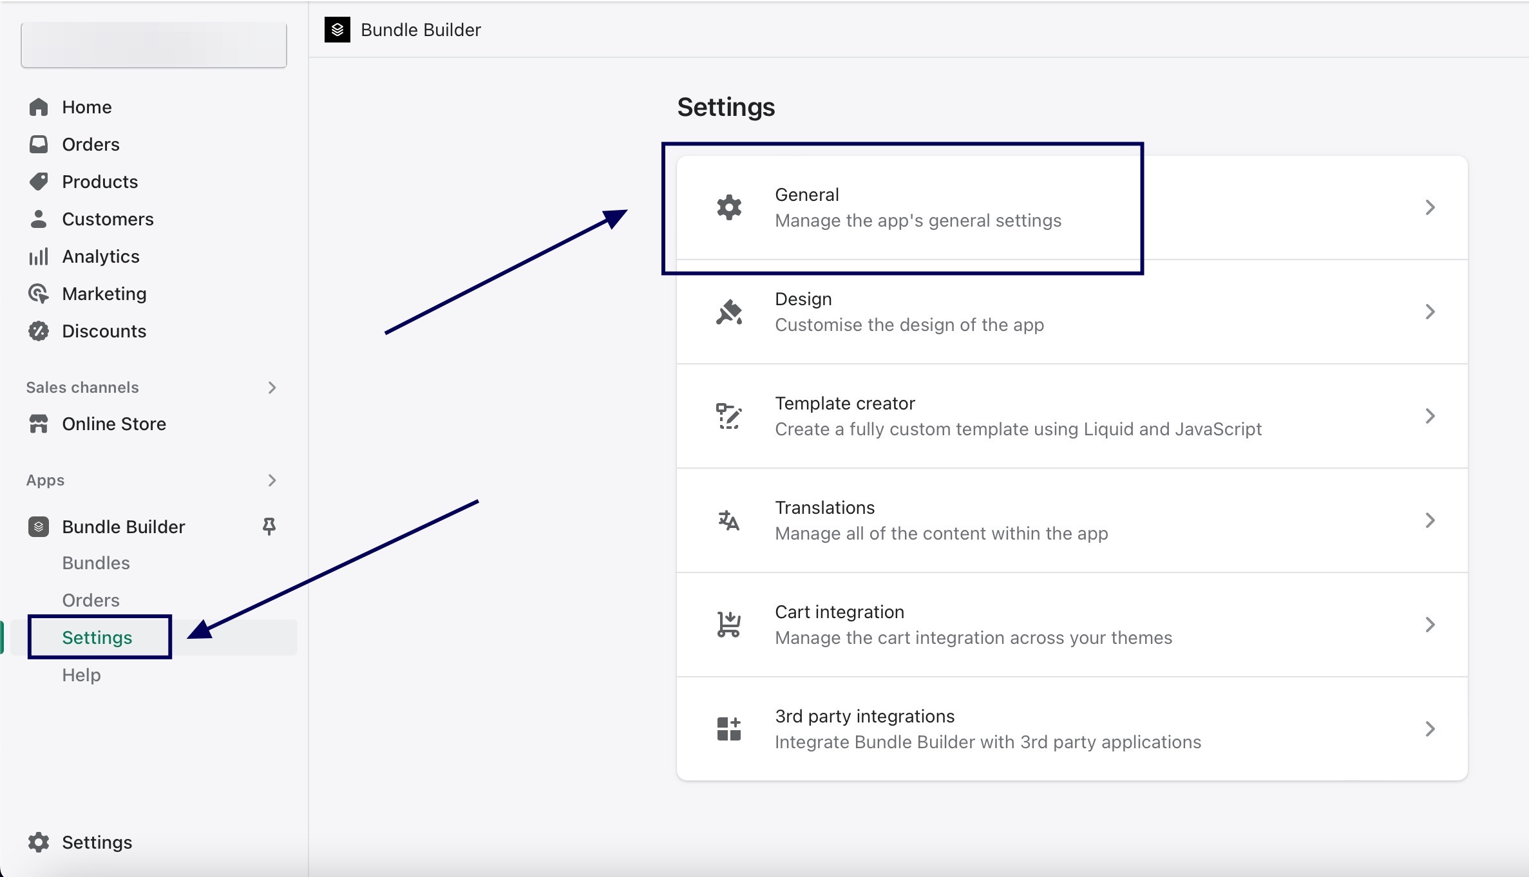Image resolution: width=1529 pixels, height=877 pixels.
Task: Open Help under Bundle Builder
Action: pyautogui.click(x=81, y=675)
